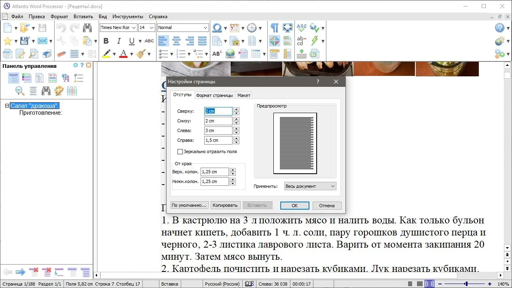Toggle display of formatting marks (pilcrow icon)
Image resolution: width=512 pixels, height=288 pixels.
[275, 27]
